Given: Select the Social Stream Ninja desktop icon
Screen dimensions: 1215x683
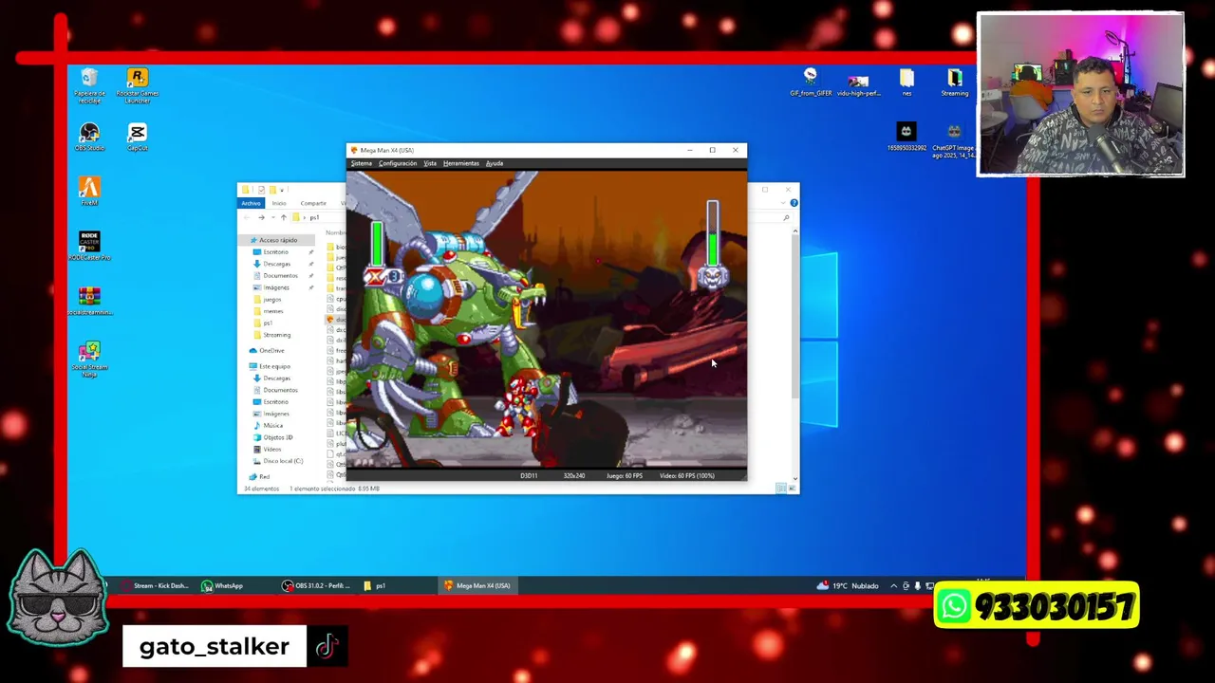Looking at the screenshot, I should (x=89, y=360).
